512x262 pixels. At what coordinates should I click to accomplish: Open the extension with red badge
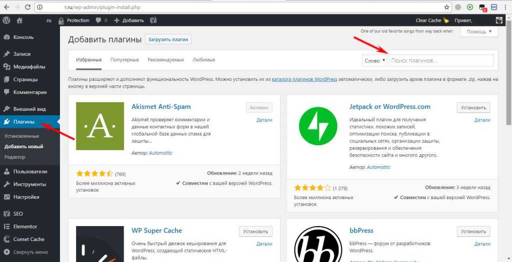pyautogui.click(x=482, y=7)
